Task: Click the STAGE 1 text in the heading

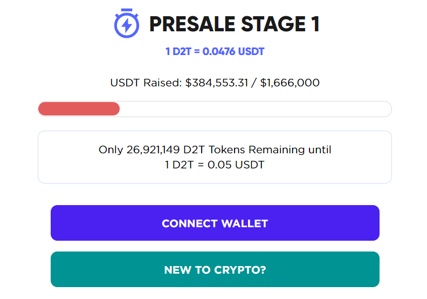Action: 280,24
